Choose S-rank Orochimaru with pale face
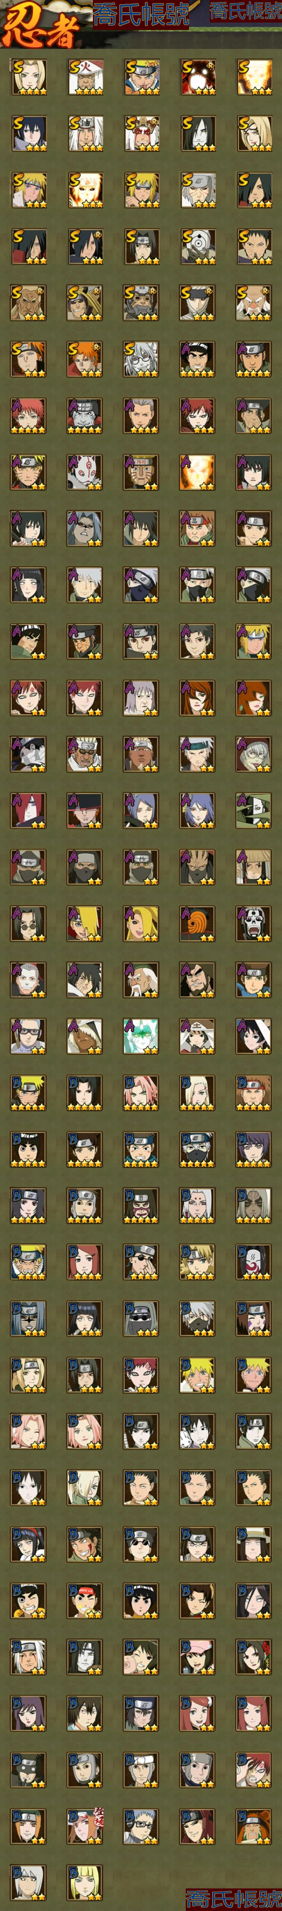Screen dimensions: 282x1911 pyautogui.click(x=197, y=133)
